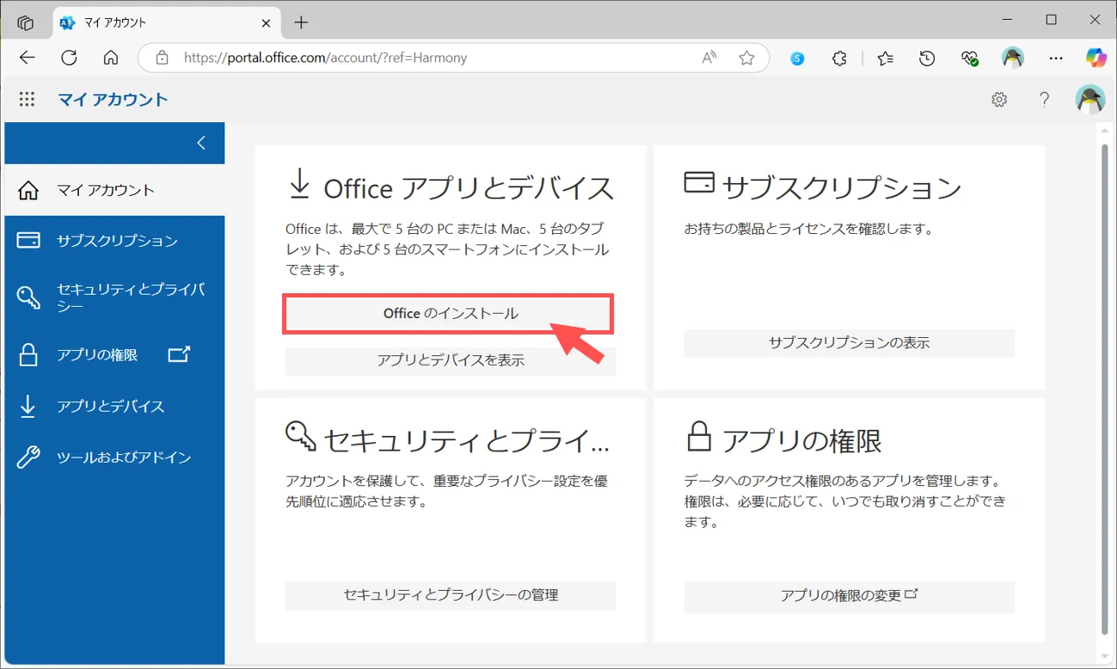Image resolution: width=1117 pixels, height=669 pixels.
Task: Open the favorites list icon
Action: click(885, 58)
